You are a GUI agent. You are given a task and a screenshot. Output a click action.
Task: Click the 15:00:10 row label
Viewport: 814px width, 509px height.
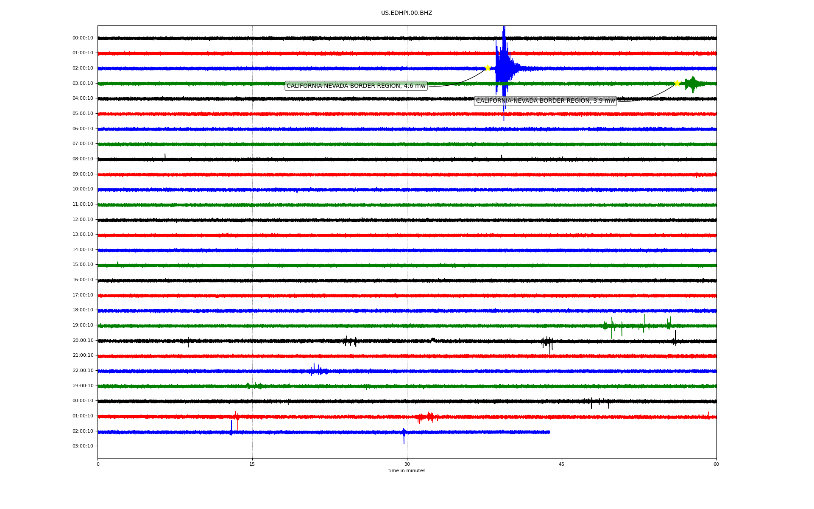click(83, 265)
